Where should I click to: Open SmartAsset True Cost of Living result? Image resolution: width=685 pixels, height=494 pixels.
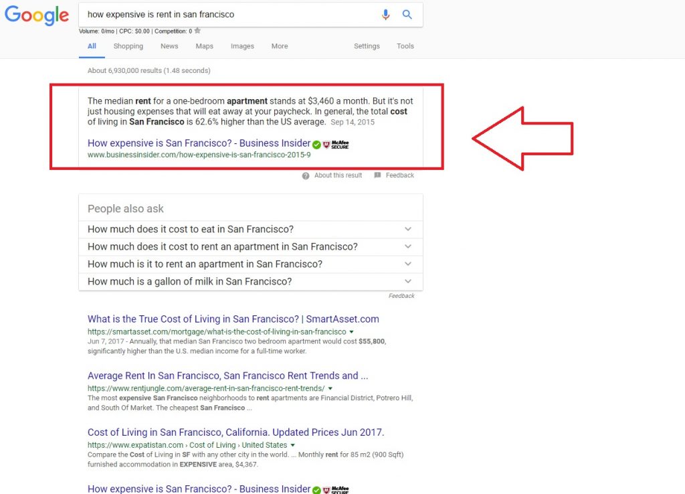coord(233,319)
